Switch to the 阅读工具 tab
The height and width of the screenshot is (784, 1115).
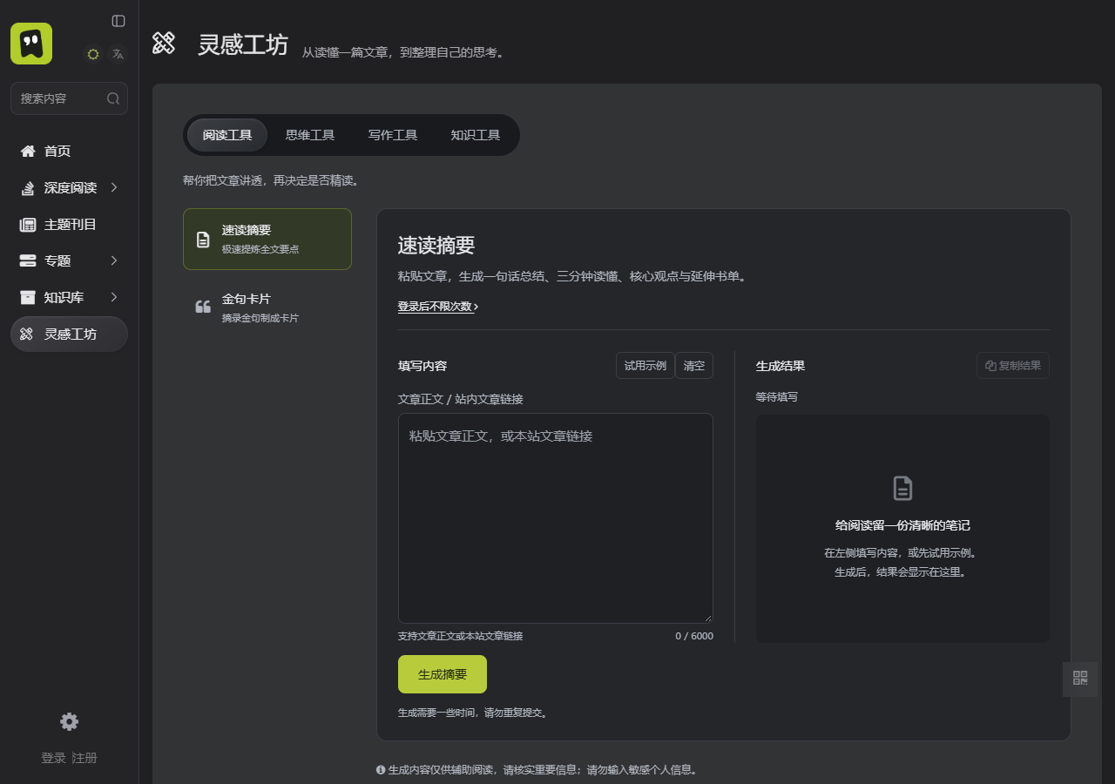(227, 135)
